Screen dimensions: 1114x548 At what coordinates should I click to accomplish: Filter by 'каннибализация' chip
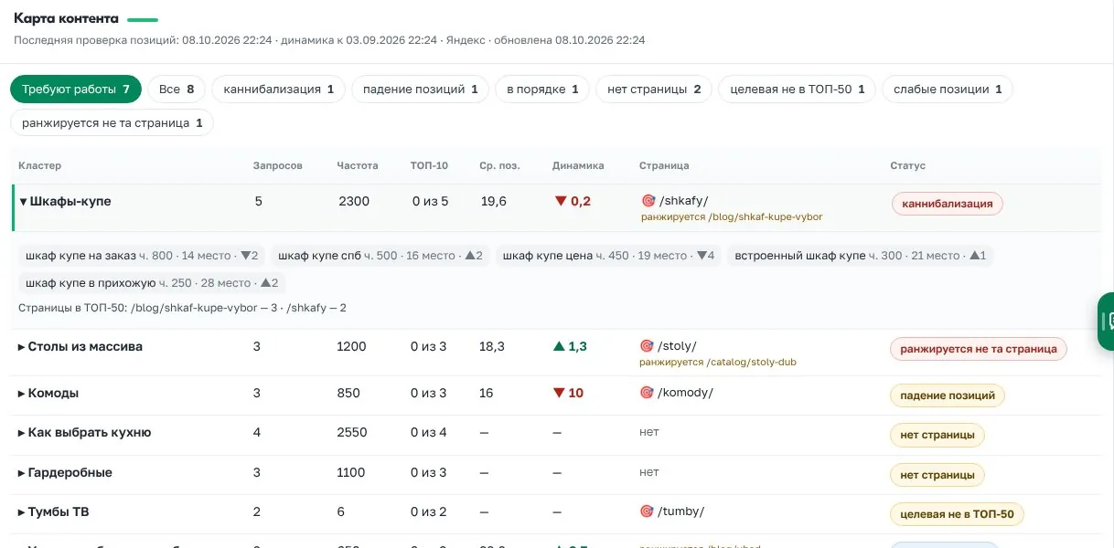pos(278,90)
